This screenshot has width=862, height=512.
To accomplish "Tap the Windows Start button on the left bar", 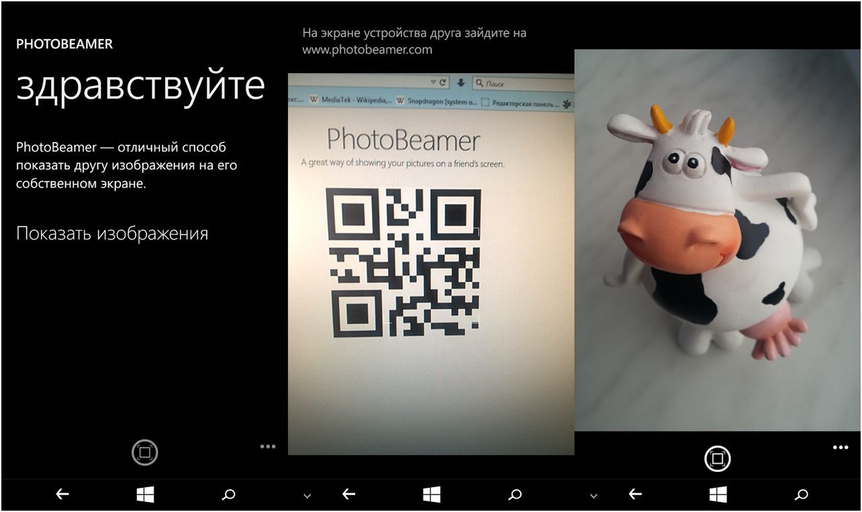I will coord(144,494).
